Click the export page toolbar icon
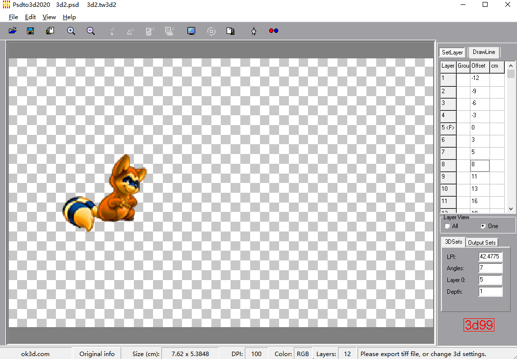The image size is (517, 359). click(x=231, y=31)
